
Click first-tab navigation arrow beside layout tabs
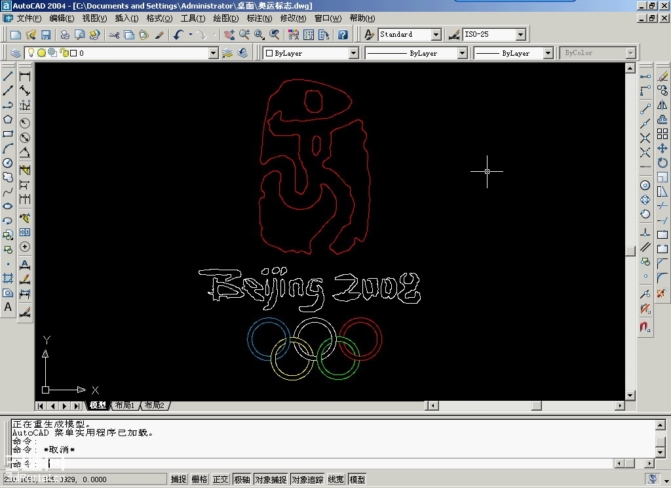[40, 406]
